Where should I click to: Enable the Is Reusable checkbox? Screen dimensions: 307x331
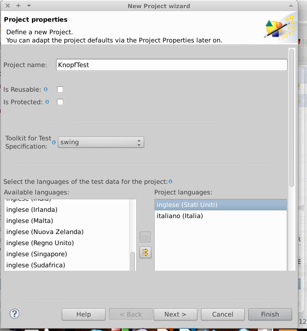tap(60, 89)
